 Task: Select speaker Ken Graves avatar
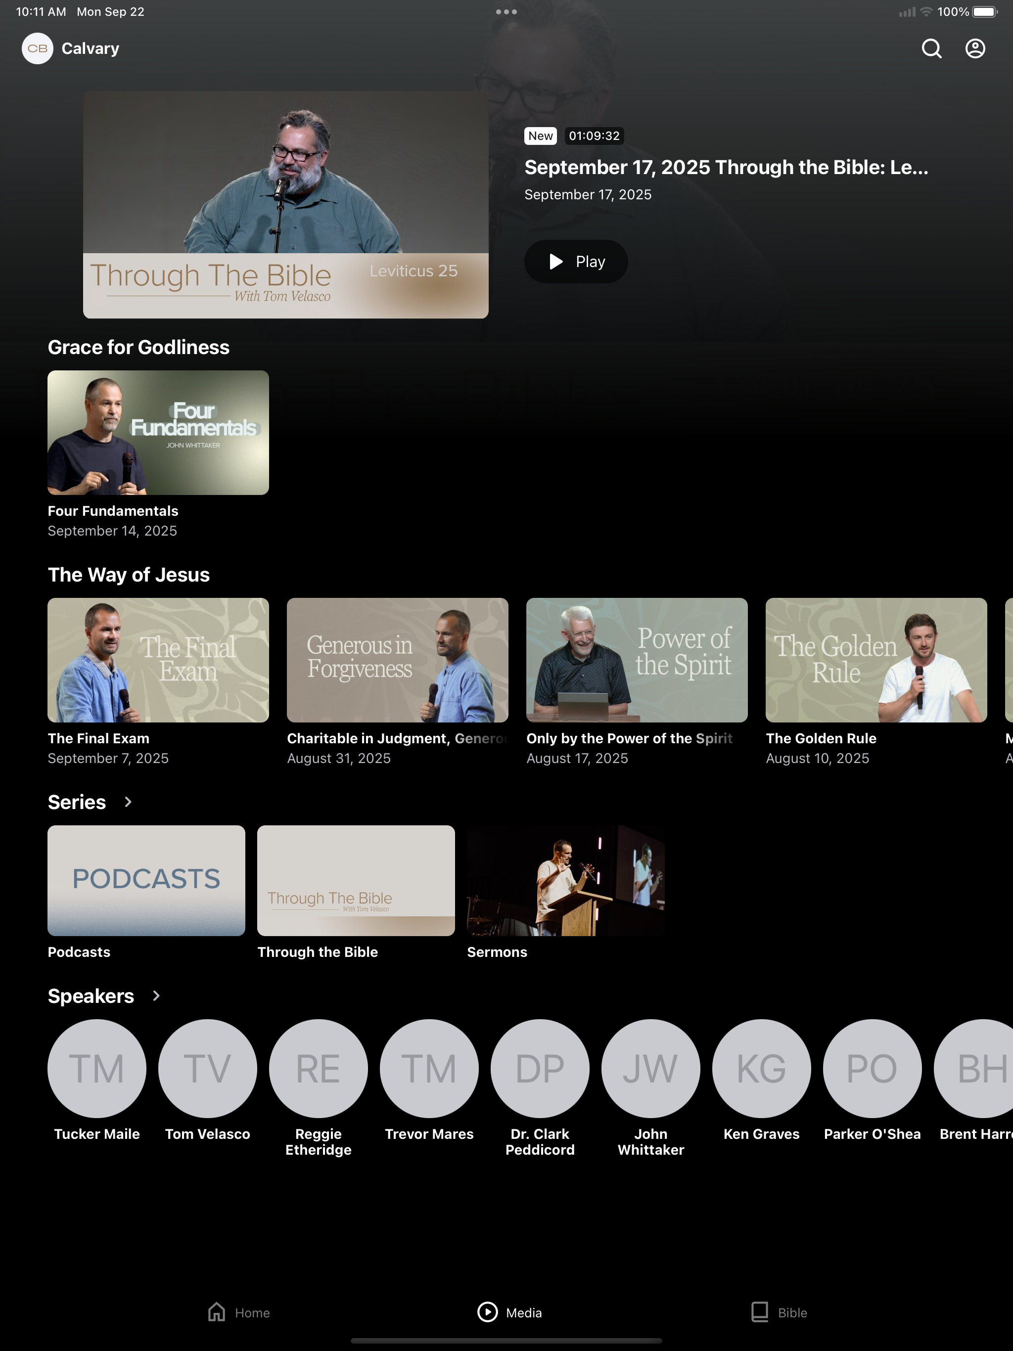761,1069
